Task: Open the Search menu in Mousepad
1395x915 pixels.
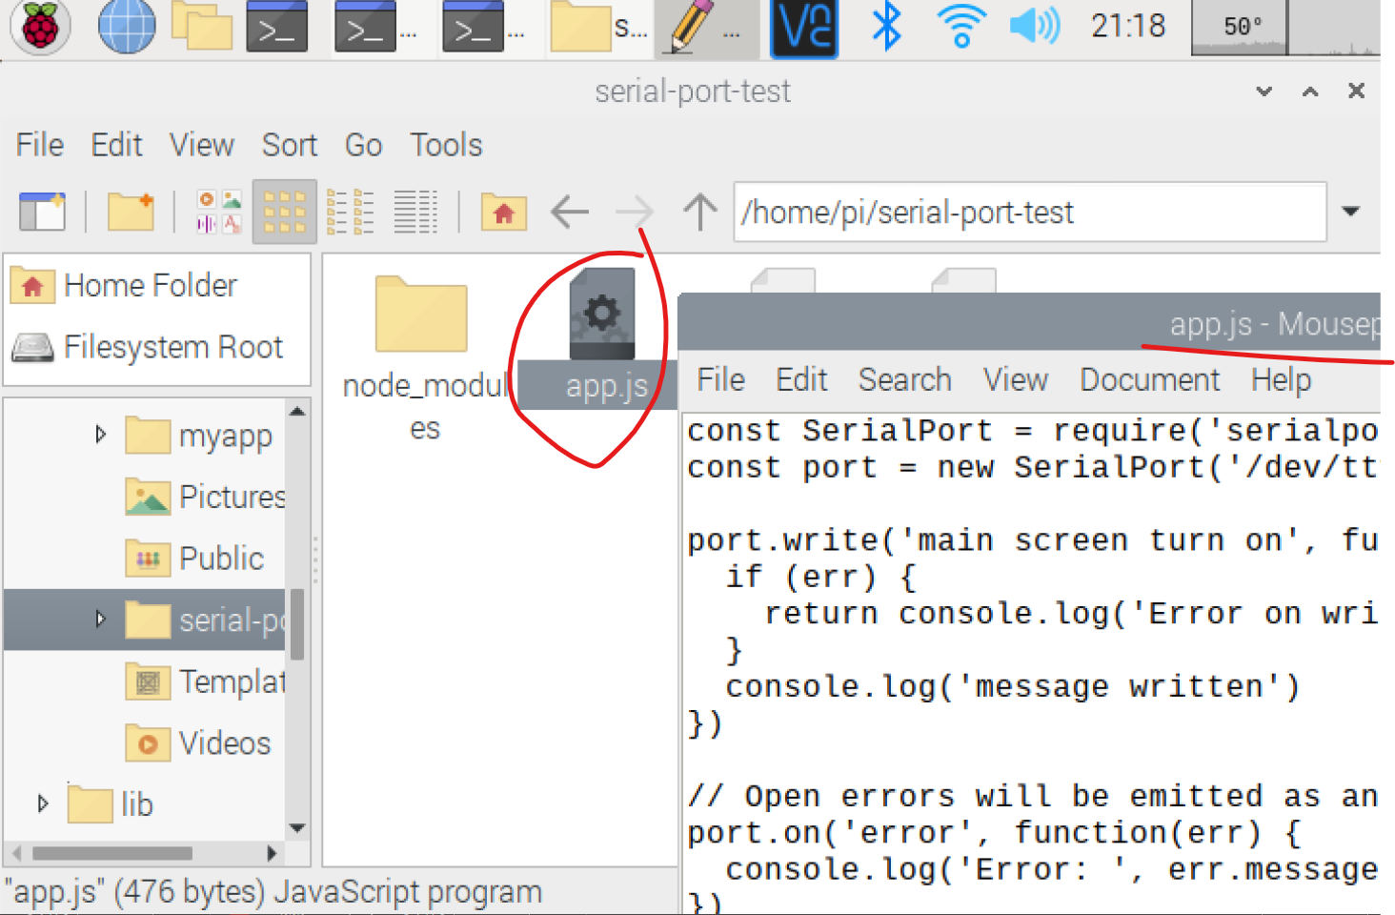Action: click(904, 379)
